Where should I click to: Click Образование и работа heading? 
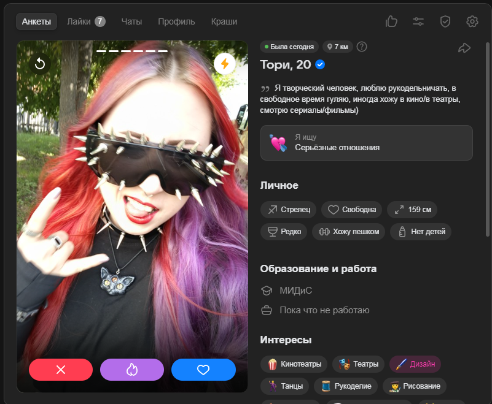pyautogui.click(x=318, y=269)
